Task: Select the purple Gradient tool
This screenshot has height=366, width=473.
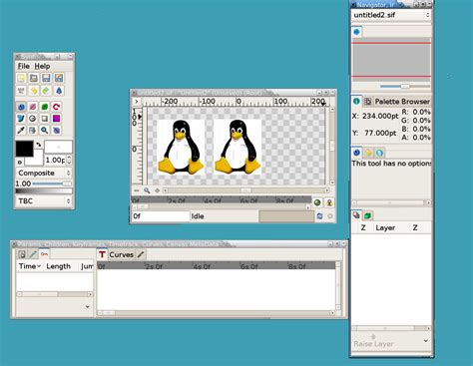Action: pyautogui.click(x=56, y=119)
